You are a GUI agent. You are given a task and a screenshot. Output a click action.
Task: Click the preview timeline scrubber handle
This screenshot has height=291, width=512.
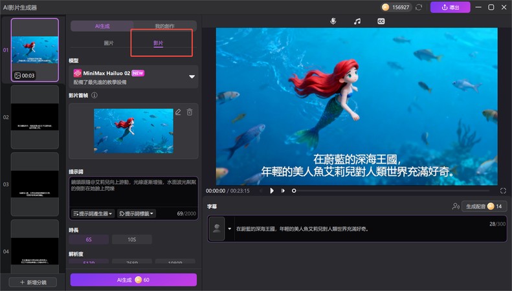[294, 191]
